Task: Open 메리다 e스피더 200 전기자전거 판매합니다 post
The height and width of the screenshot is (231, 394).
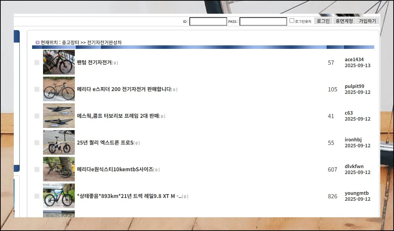Action: 124,89
